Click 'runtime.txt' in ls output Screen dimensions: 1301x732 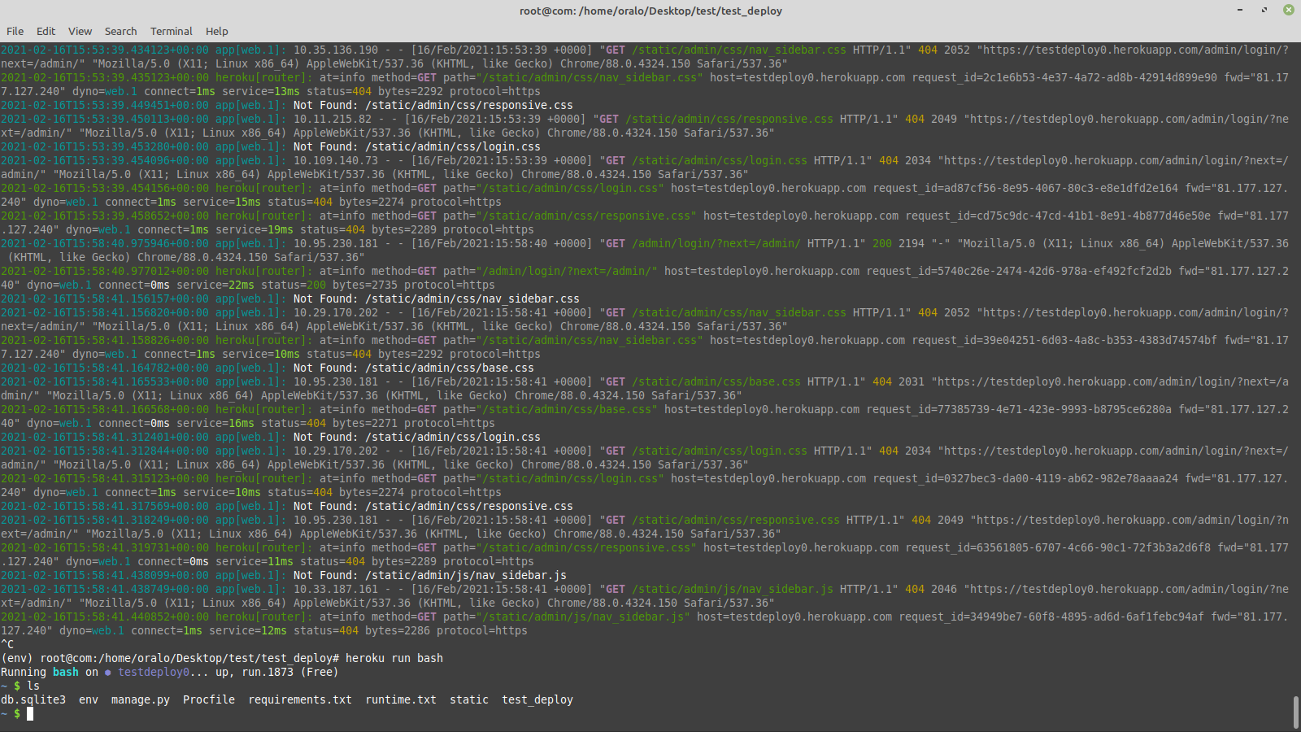pyautogui.click(x=401, y=699)
